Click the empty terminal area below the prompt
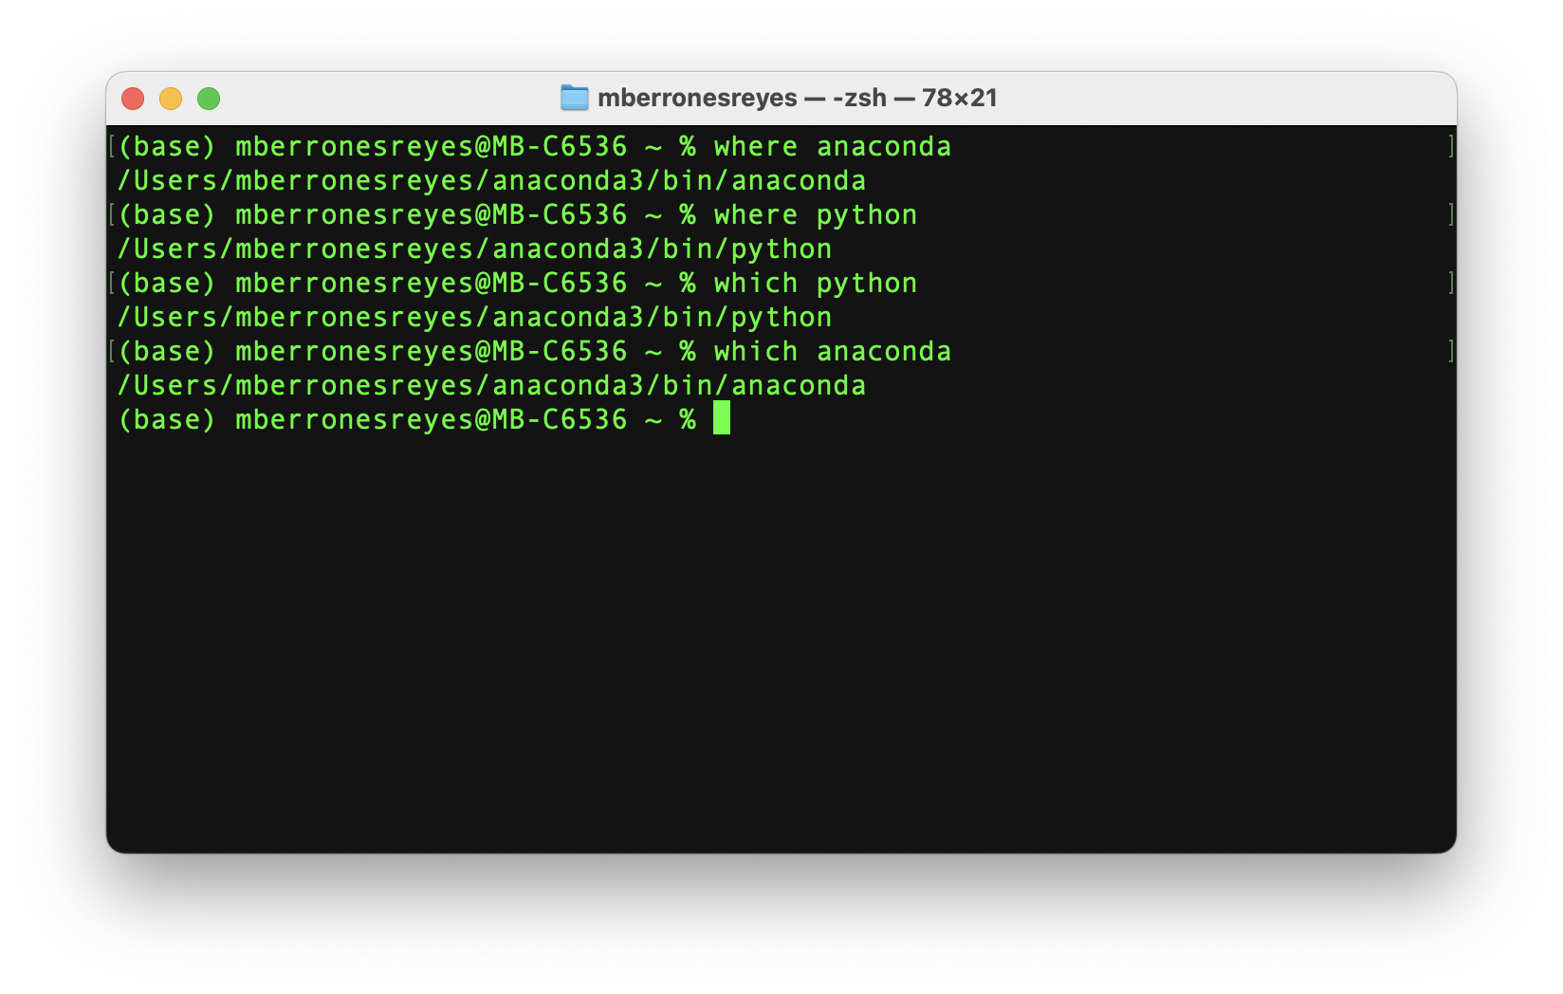Image resolution: width=1563 pixels, height=994 pixels. point(778,617)
